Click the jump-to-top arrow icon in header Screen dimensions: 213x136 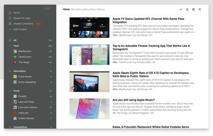200,9
